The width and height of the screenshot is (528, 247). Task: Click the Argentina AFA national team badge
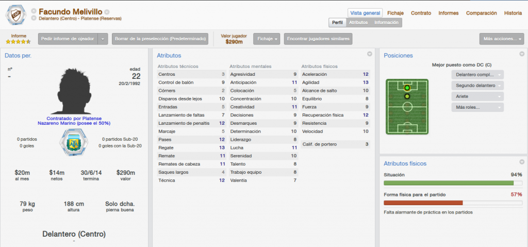pyautogui.click(x=73, y=142)
